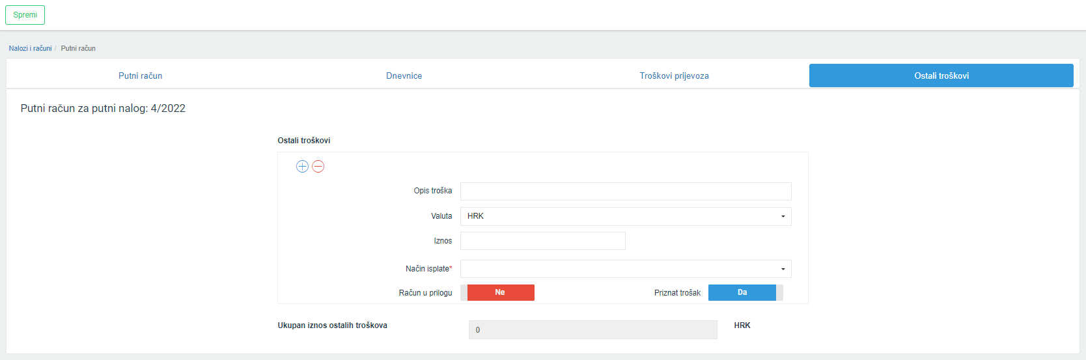
Task: Click the Način isplate dropdown arrow
Action: [783, 270]
